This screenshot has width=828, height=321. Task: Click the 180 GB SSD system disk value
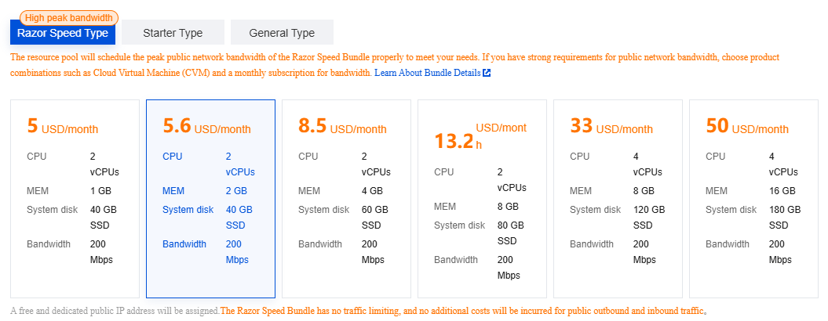click(786, 217)
